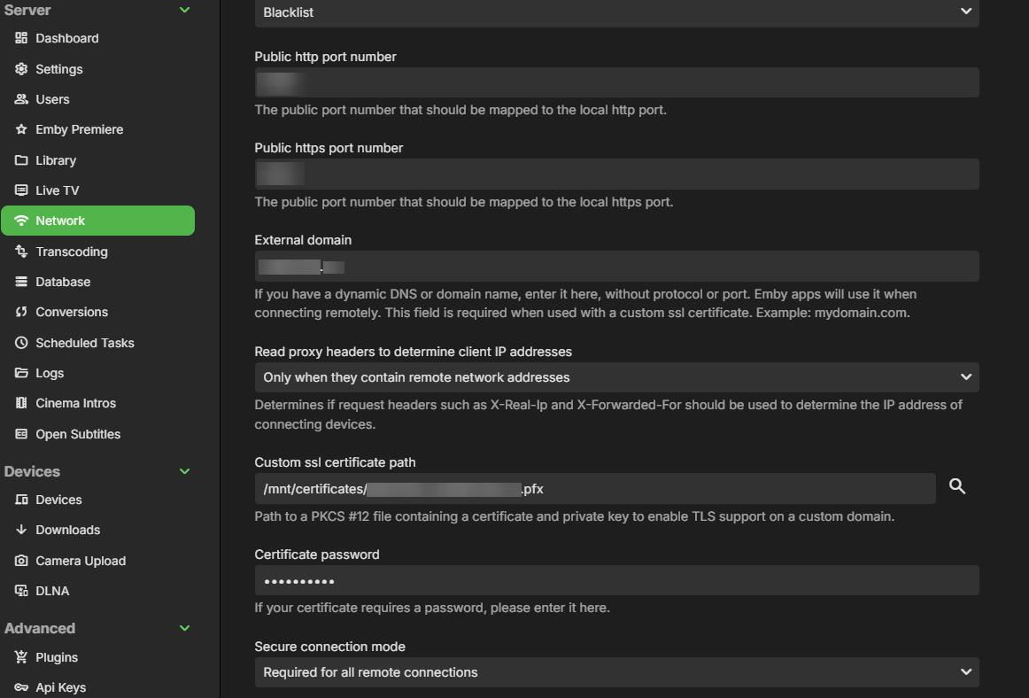
Task: Go to the Users page
Action: point(52,99)
